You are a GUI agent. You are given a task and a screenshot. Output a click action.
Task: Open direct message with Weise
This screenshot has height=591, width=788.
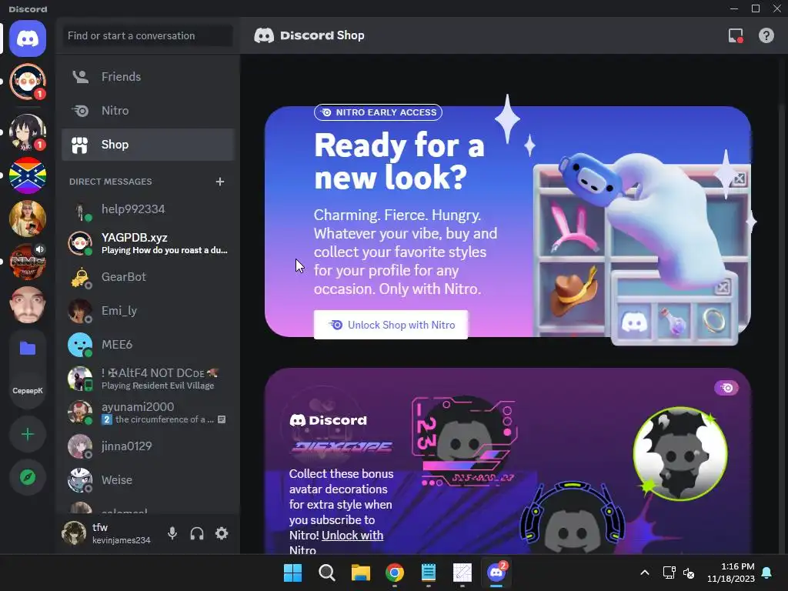(148, 479)
